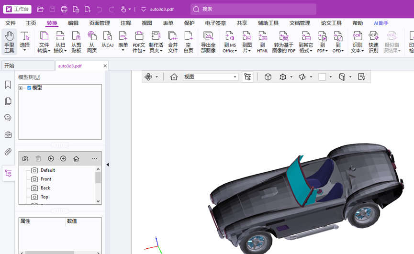
Task: Add a new camera view in views panel
Action: [25, 159]
